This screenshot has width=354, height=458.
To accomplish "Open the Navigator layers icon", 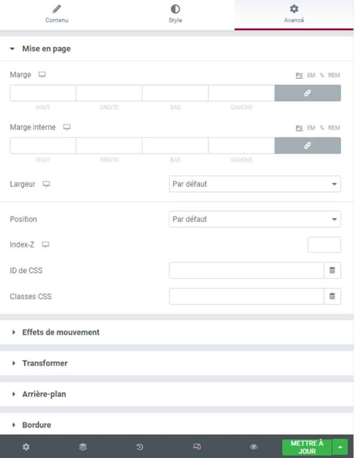I will tap(82, 446).
